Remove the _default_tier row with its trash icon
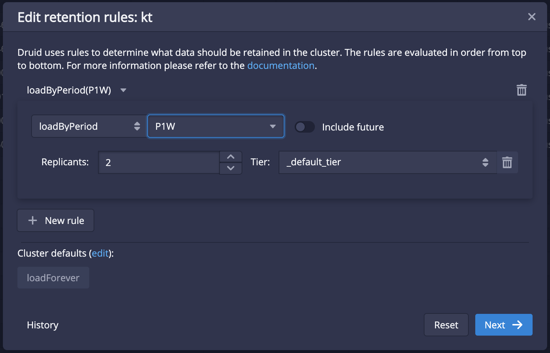Viewport: 550px width, 353px height. 507,162
